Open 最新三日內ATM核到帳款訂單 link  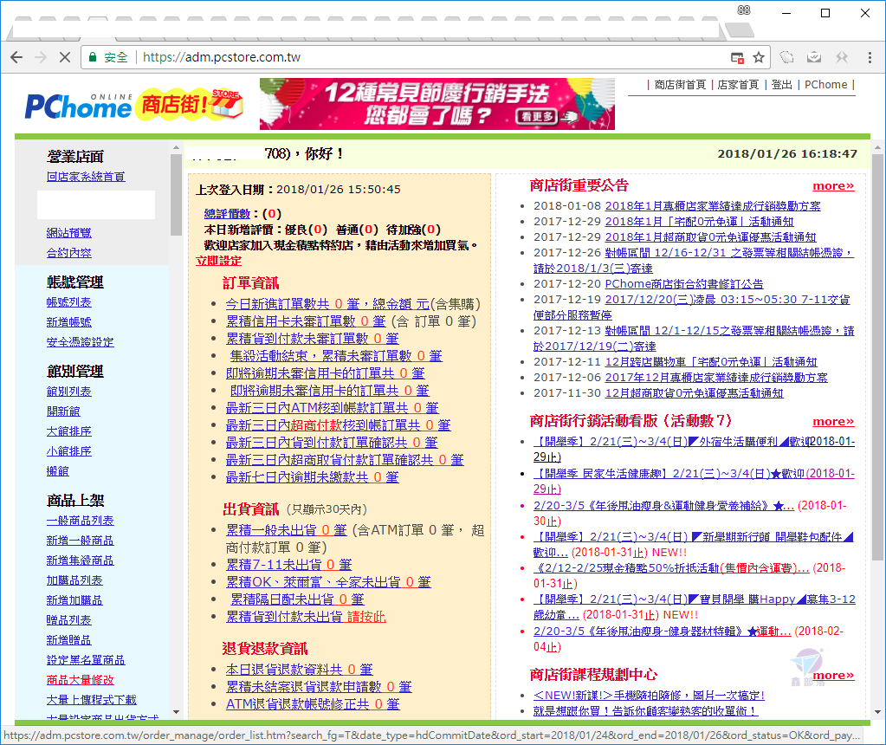point(333,407)
